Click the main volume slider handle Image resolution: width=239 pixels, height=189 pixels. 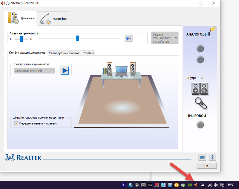coord(78,39)
